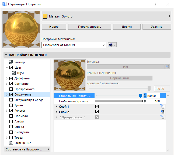The width and height of the screenshot is (174, 155).
Task: Click the CineRender info icon button
Action: (x=112, y=45)
